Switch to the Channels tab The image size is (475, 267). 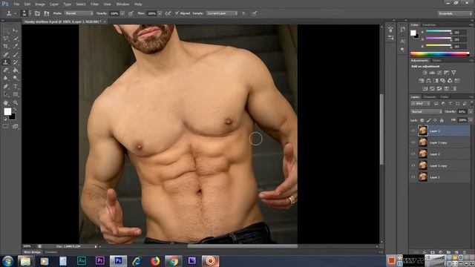[430, 97]
